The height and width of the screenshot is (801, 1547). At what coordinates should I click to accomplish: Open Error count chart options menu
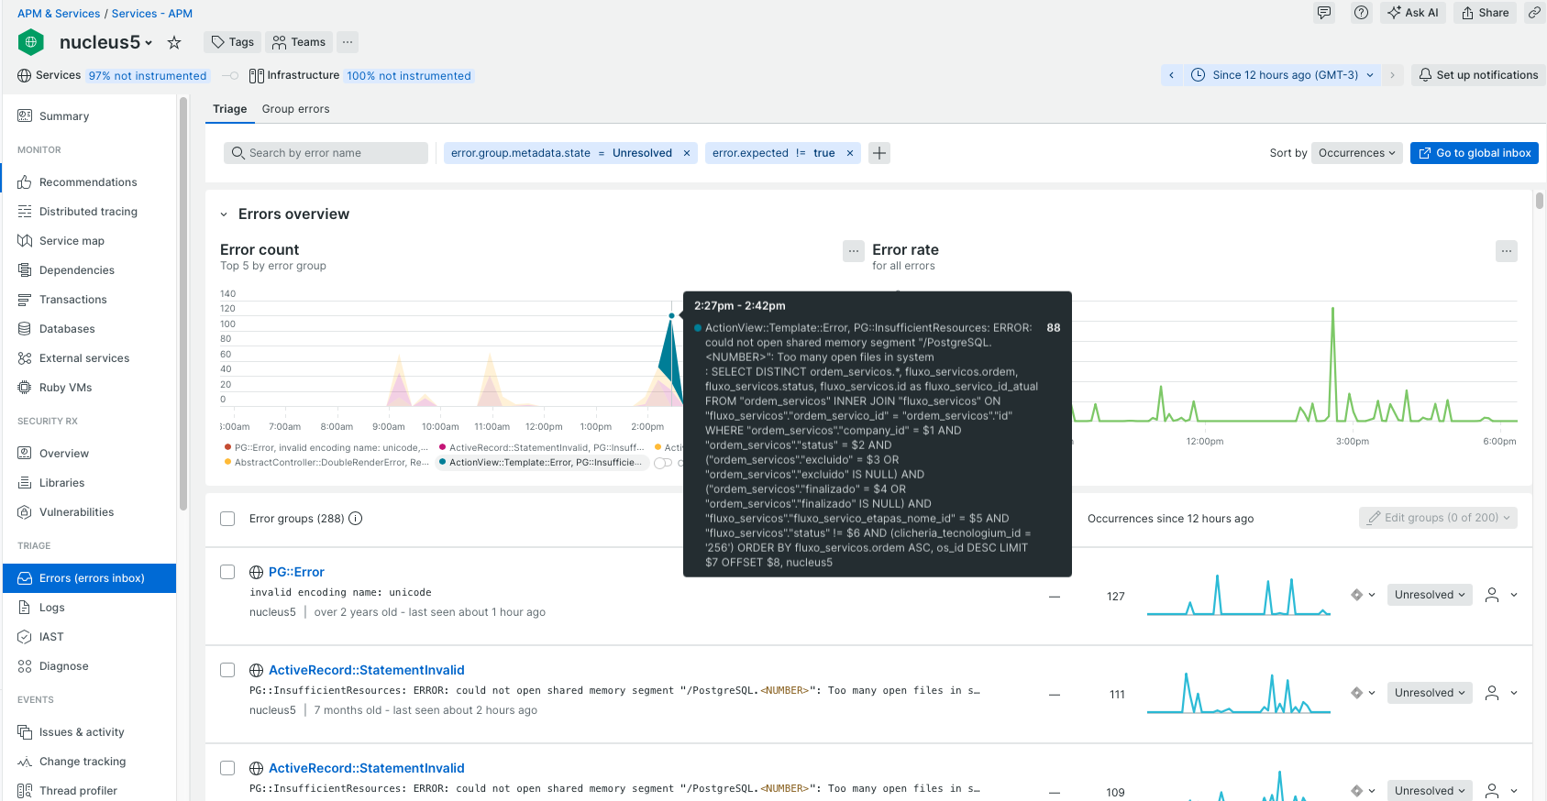[854, 251]
